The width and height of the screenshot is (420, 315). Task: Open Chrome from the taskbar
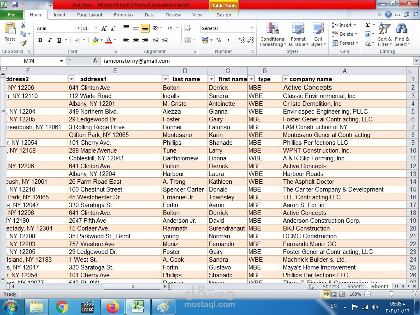tap(62, 307)
